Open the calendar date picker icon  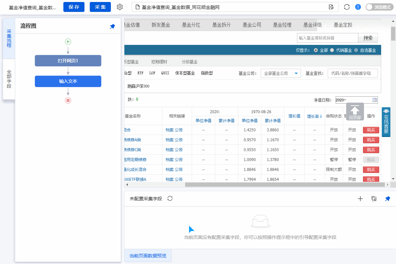tap(375, 100)
